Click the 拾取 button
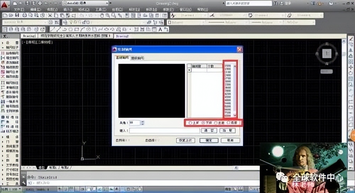The image size is (355, 193). [x=227, y=131]
